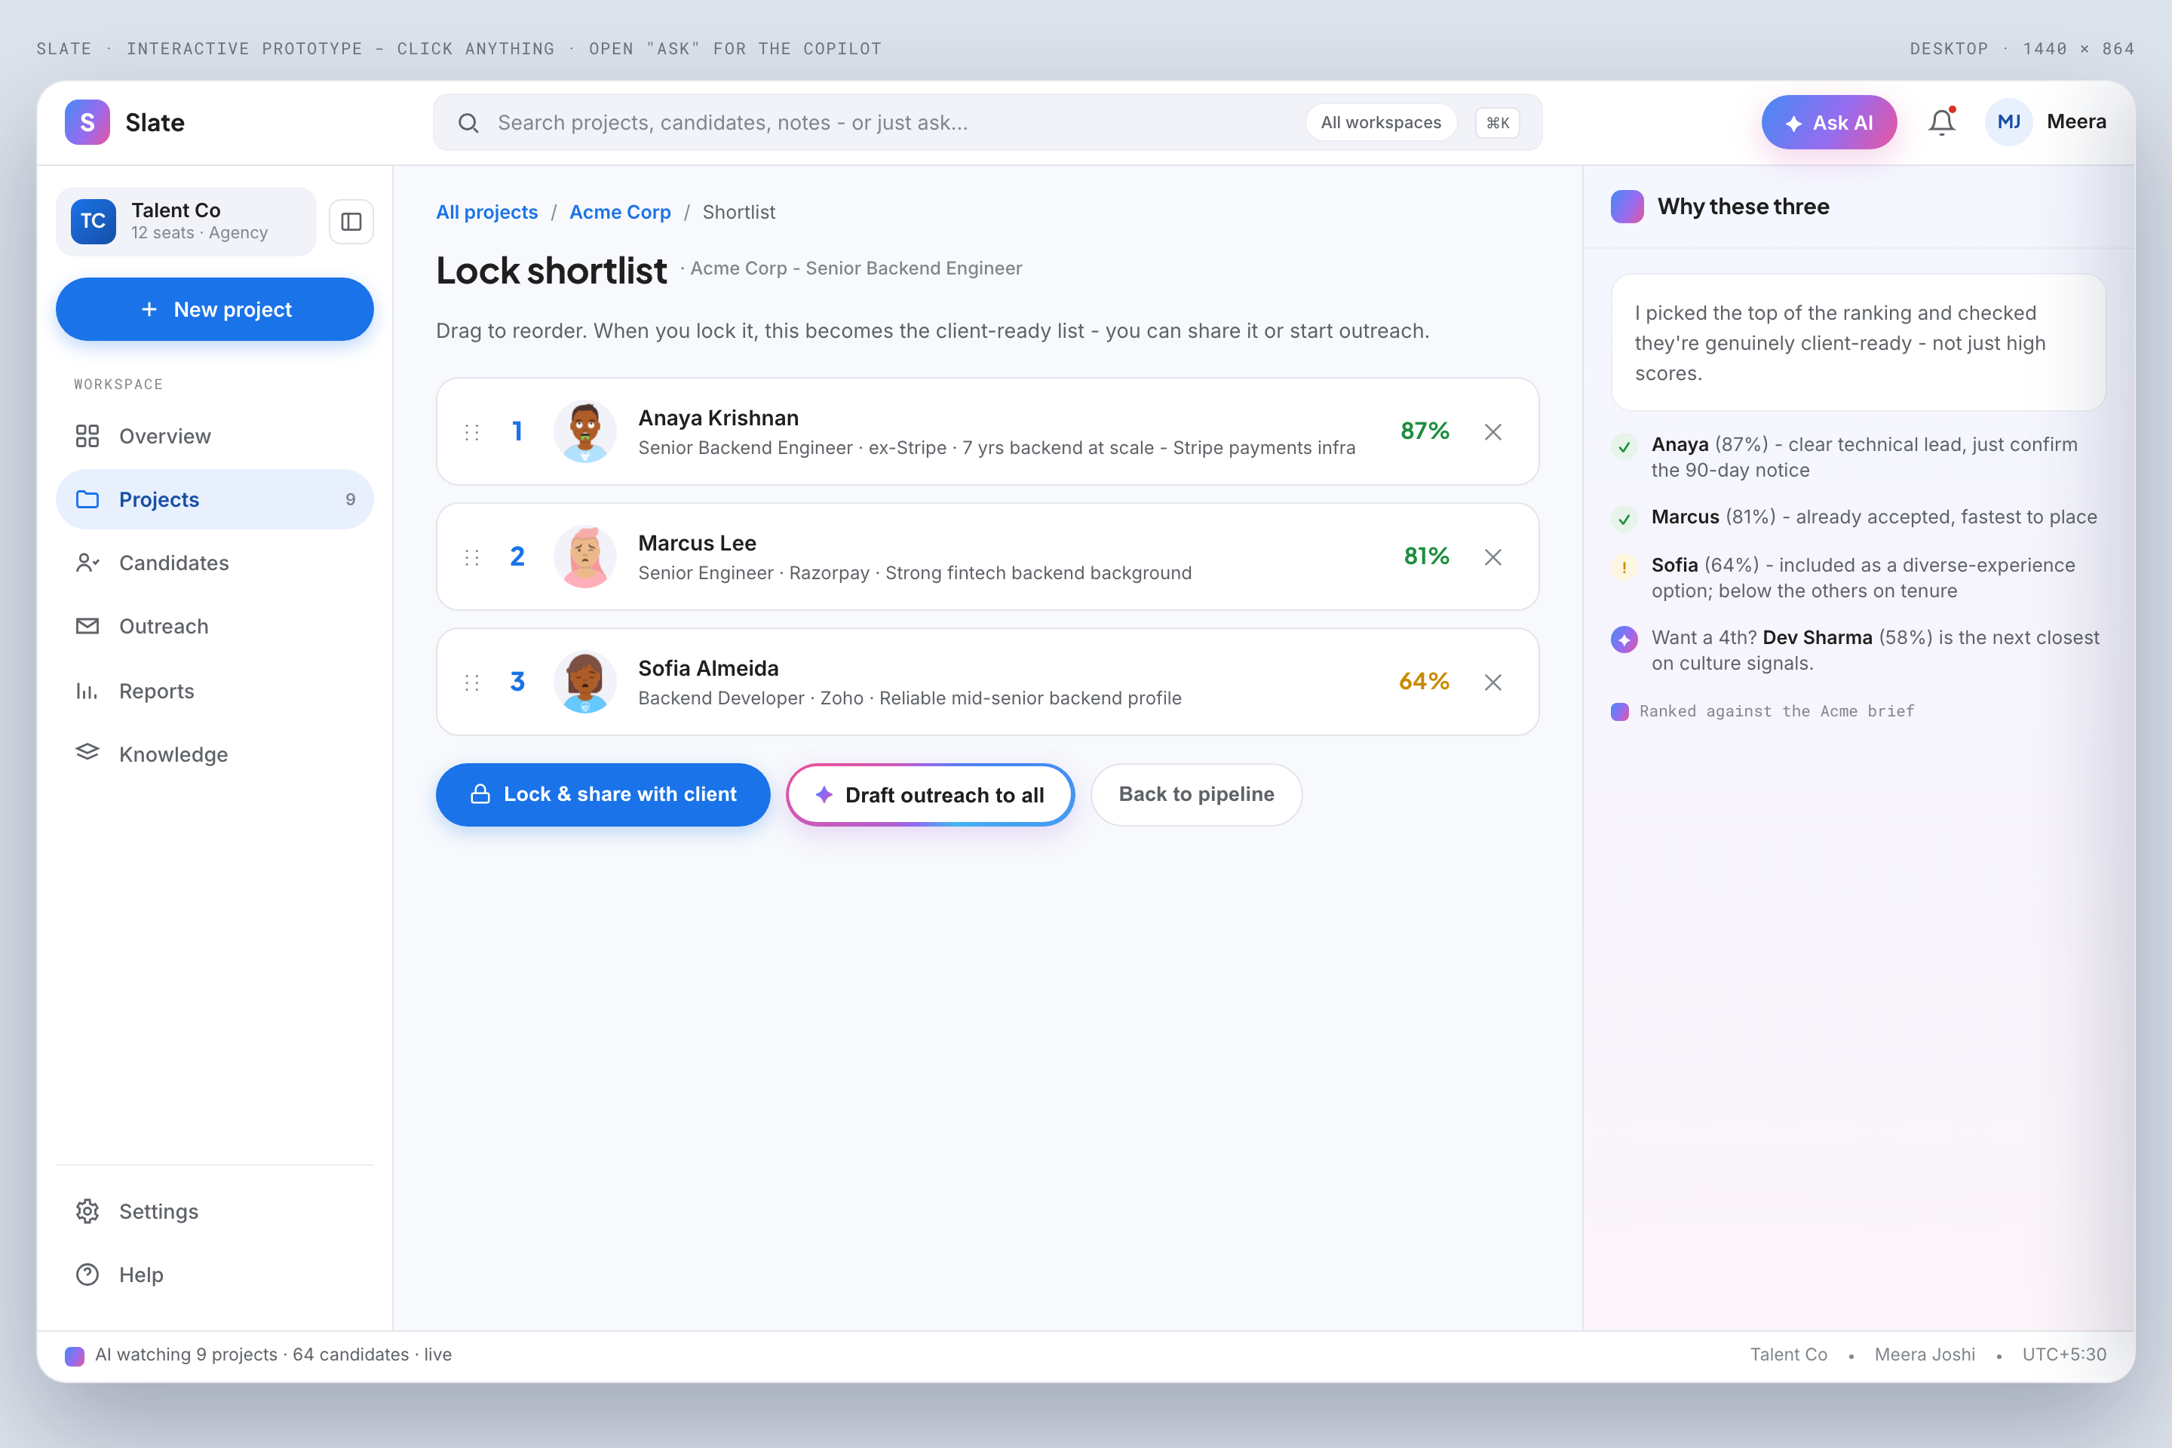This screenshot has height=1448, width=2172.
Task: Click the TC workspace badge
Action: 94,222
